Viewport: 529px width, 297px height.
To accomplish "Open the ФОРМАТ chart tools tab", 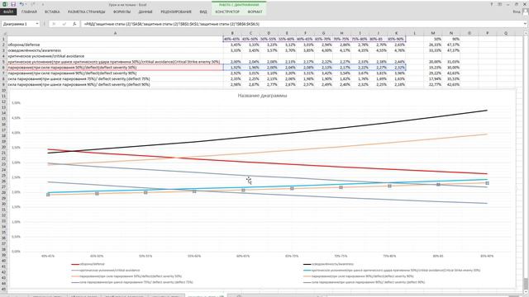I will (x=255, y=12).
